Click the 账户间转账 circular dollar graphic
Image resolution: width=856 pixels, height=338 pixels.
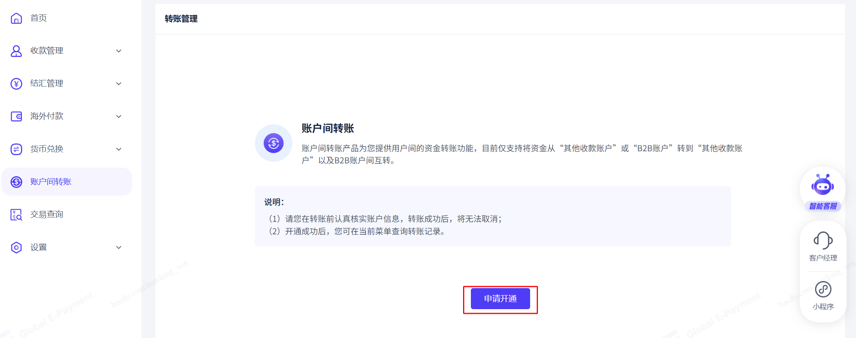point(274,143)
